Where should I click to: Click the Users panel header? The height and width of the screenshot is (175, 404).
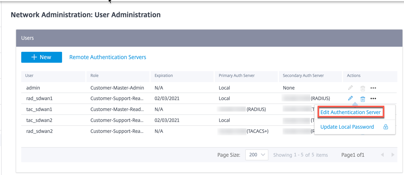coord(209,38)
